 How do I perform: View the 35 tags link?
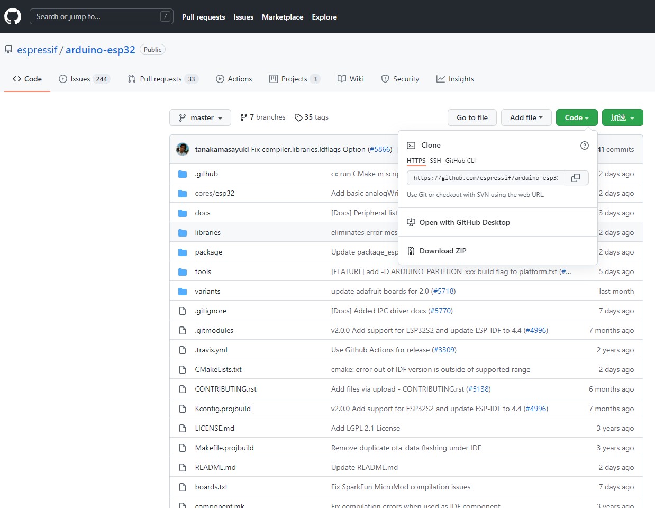click(312, 117)
